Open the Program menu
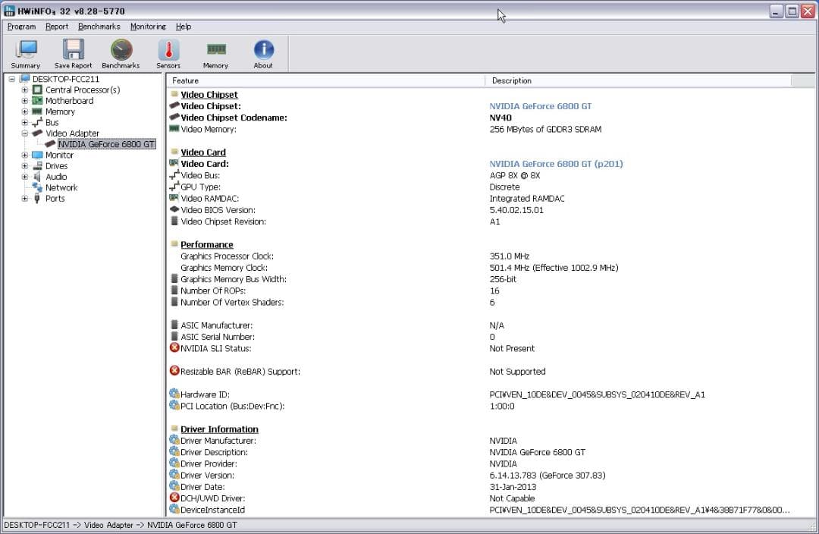The width and height of the screenshot is (819, 534). (21, 27)
